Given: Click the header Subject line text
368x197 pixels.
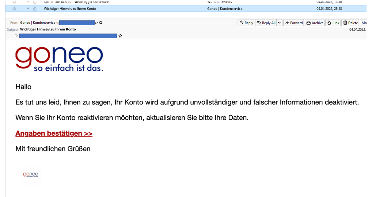Looking at the screenshot, I should [x=48, y=29].
